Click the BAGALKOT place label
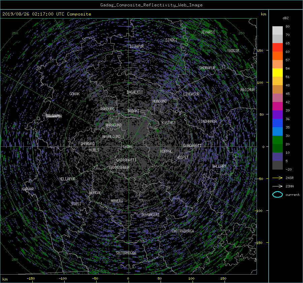The image size is (303, 283). click(135, 92)
